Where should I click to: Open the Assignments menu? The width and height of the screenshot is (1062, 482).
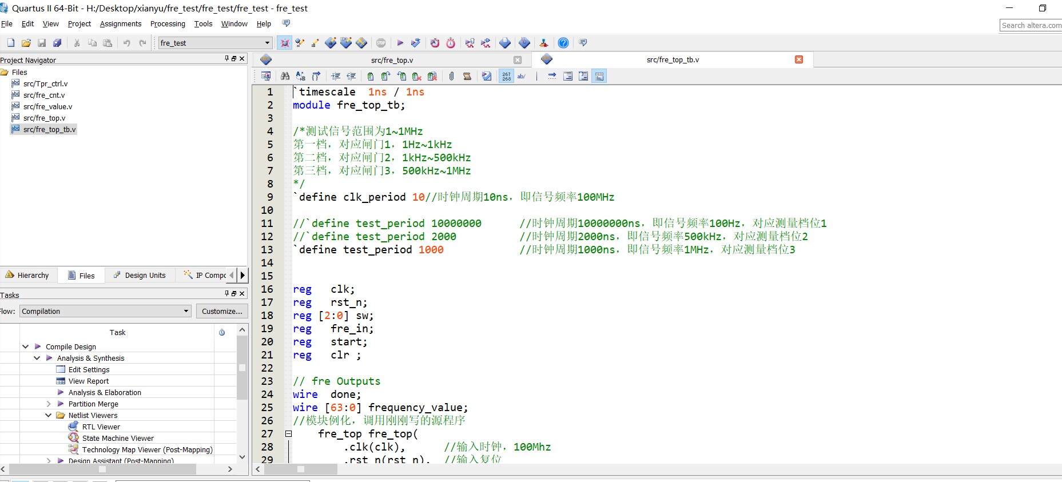(x=121, y=23)
